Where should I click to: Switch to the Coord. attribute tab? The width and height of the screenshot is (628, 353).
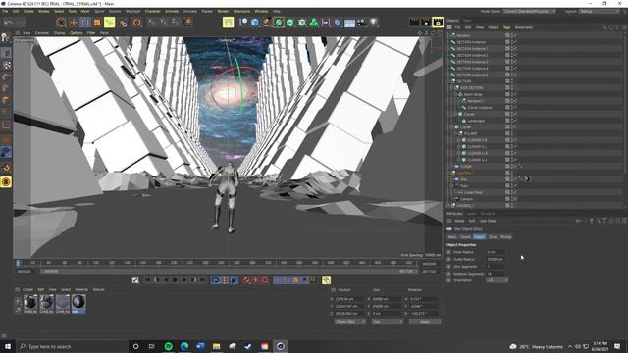[x=465, y=237]
